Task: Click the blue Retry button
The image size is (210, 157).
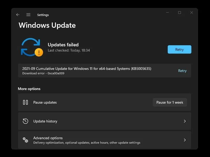Action: (180, 49)
